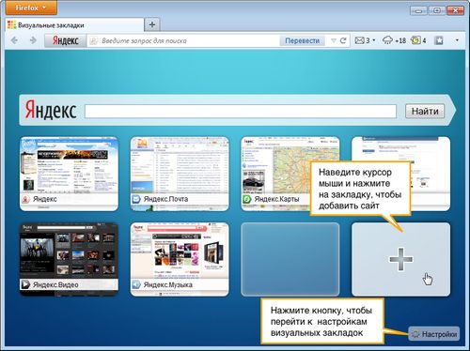Click the Перевести button

click(x=302, y=40)
